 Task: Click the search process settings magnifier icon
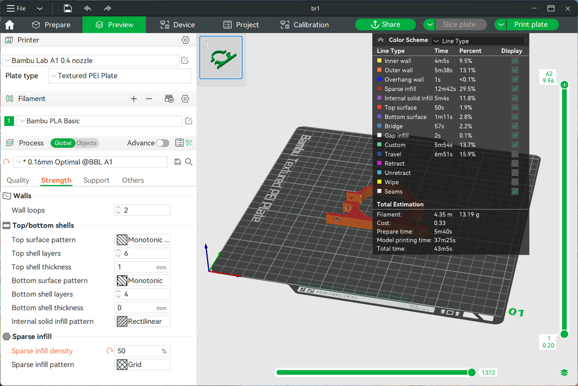pos(189,162)
